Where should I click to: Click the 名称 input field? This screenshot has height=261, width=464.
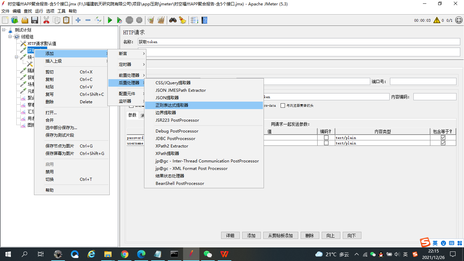299,42
